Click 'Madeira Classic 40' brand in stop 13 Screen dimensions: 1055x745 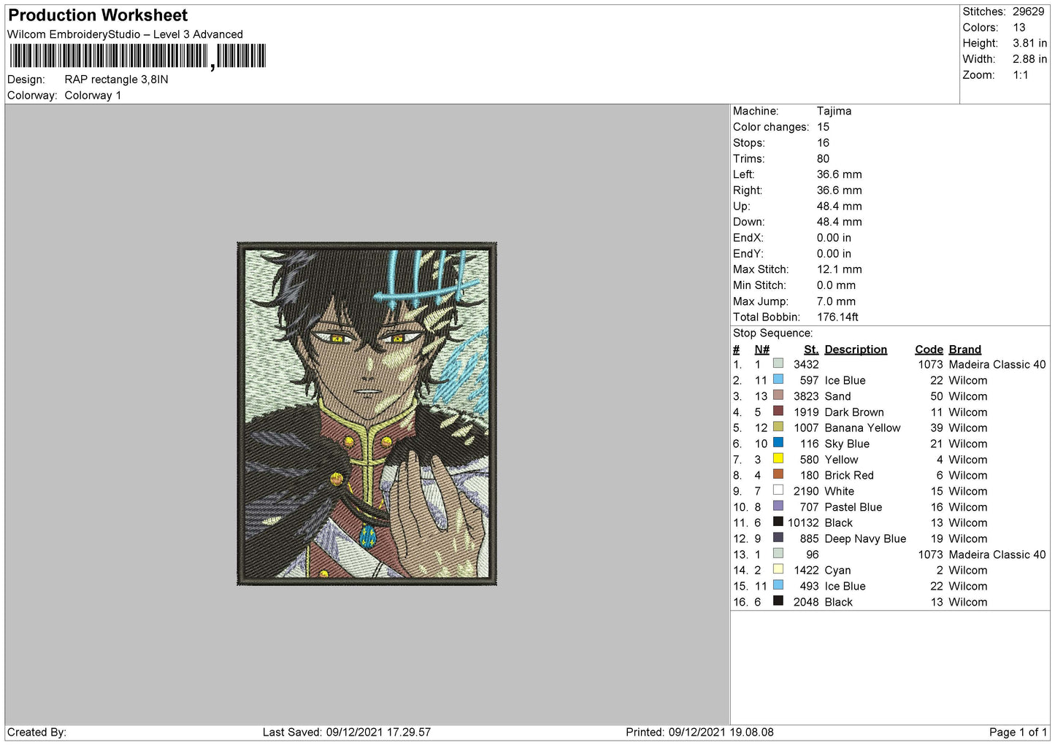[997, 555]
